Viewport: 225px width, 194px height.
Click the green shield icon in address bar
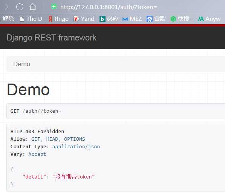click(x=54, y=7)
